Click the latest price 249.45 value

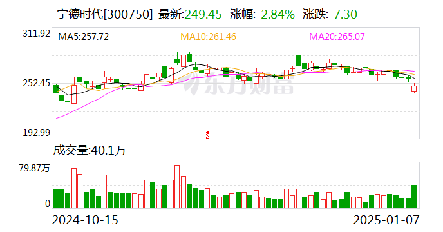(203, 14)
